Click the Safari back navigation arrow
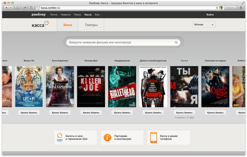The image size is (247, 157). pos(6,8)
